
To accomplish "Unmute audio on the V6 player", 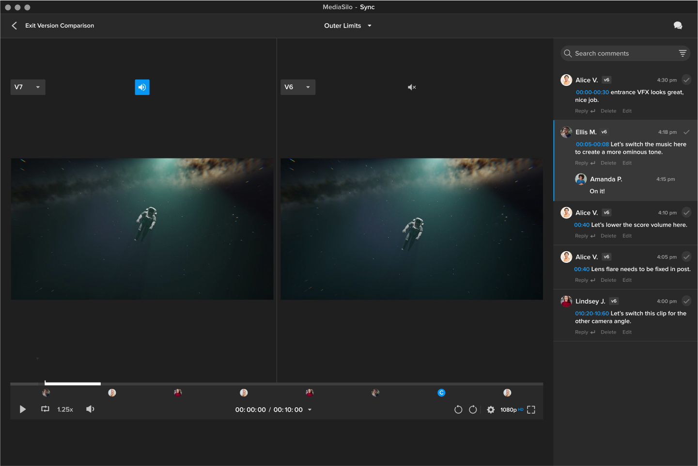I will pos(411,87).
